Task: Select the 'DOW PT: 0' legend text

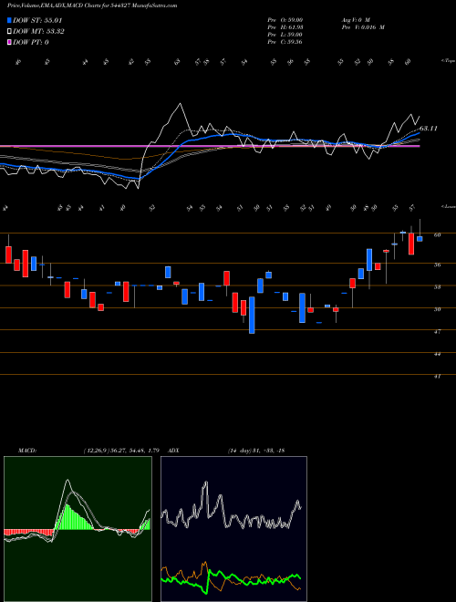Action: pyautogui.click(x=31, y=42)
